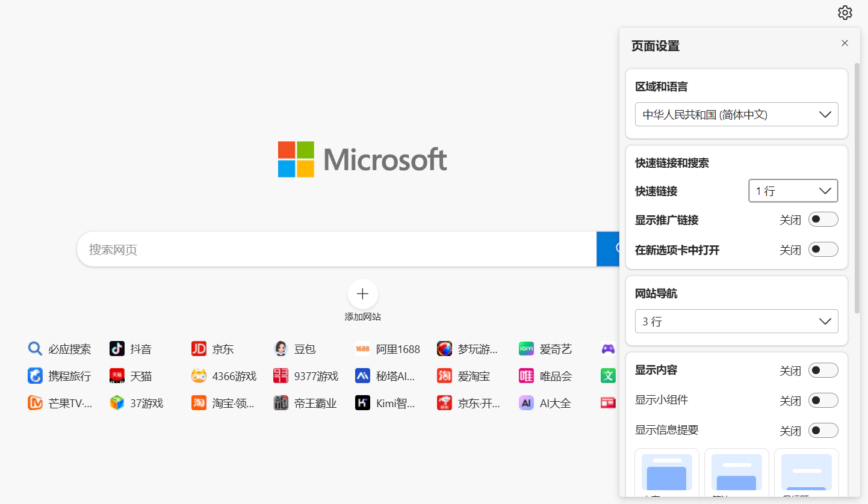This screenshot has height=504, width=868.
Task: Click into the 搜索网页 search box
Action: [337, 249]
